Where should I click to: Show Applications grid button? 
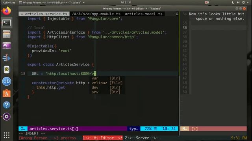tap(6, 135)
